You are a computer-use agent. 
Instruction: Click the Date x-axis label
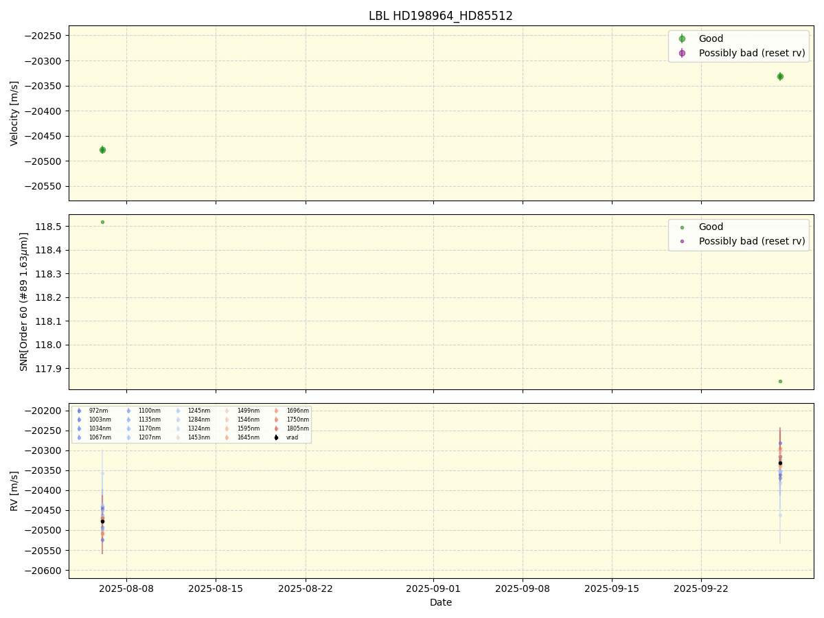441,602
